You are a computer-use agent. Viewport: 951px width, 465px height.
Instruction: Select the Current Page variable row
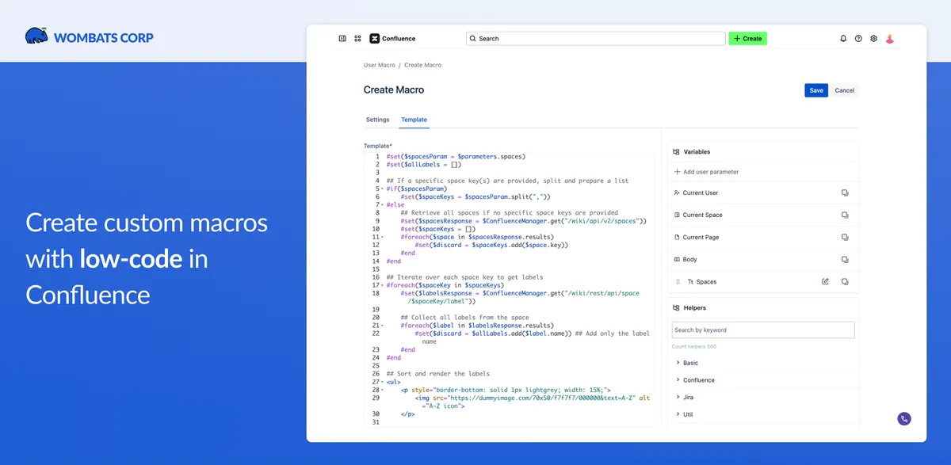763,237
